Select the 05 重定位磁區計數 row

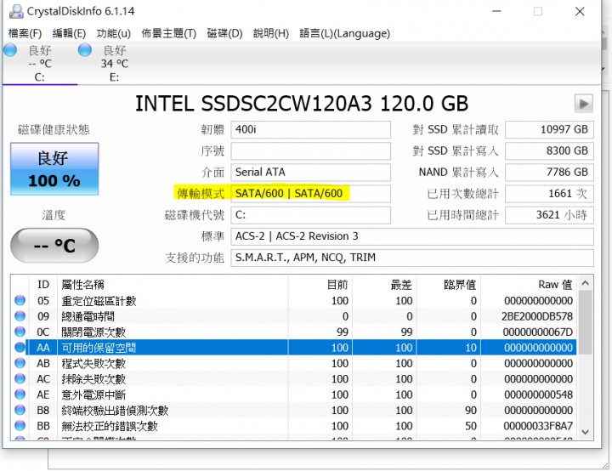point(294,301)
